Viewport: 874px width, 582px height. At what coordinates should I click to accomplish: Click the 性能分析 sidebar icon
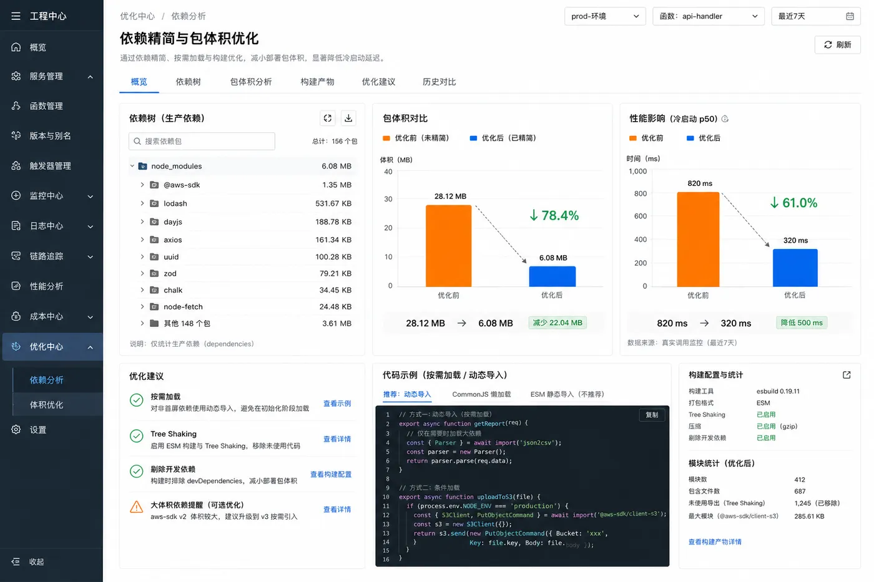[x=16, y=286]
